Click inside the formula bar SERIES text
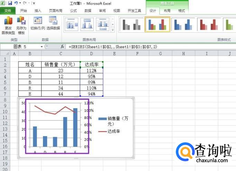 111,46
